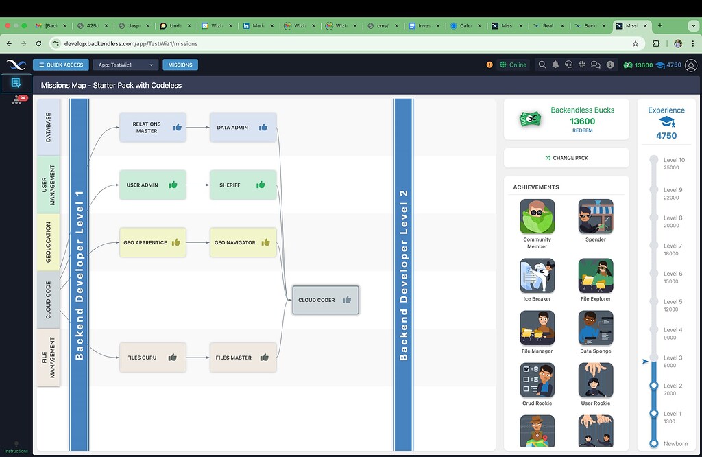The width and height of the screenshot is (702, 457).
Task: Open the sidebar icon with the 94 badge
Action: click(x=19, y=100)
